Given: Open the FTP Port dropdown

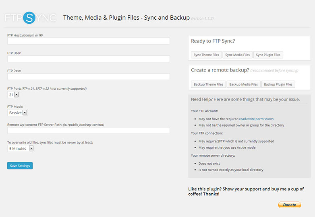Looking at the screenshot, I should click(x=13, y=94).
